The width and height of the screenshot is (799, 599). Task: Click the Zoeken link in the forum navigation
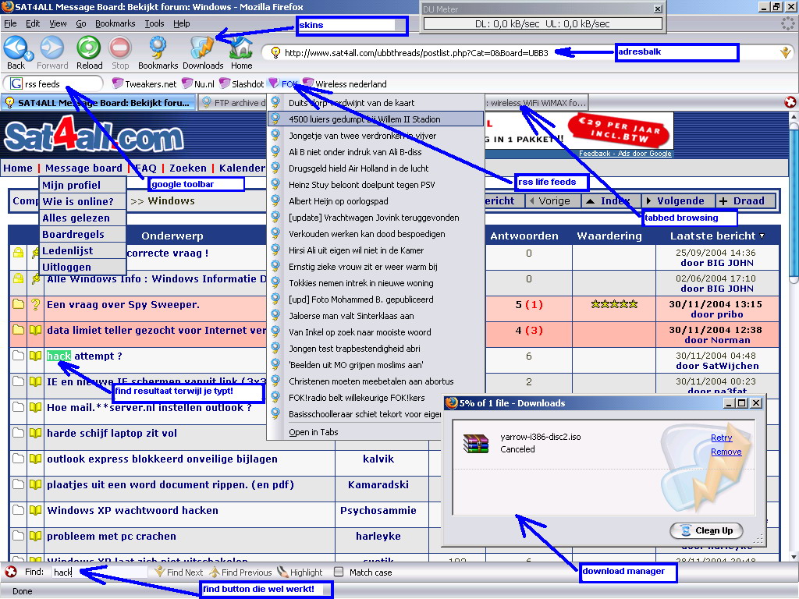coord(188,168)
